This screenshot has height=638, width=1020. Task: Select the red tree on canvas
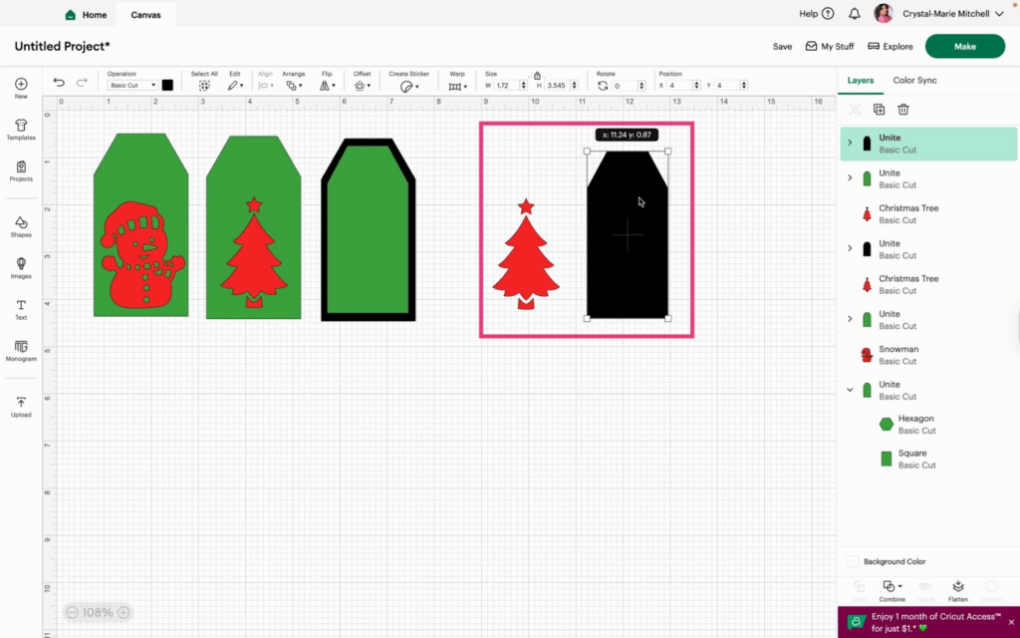coord(526,254)
